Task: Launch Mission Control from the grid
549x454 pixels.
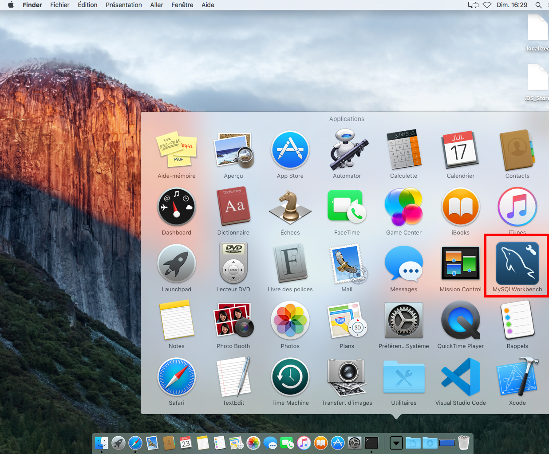Action: tap(460, 264)
